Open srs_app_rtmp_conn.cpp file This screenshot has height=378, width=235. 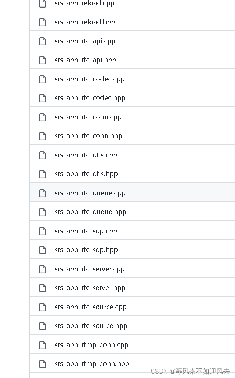click(92, 345)
